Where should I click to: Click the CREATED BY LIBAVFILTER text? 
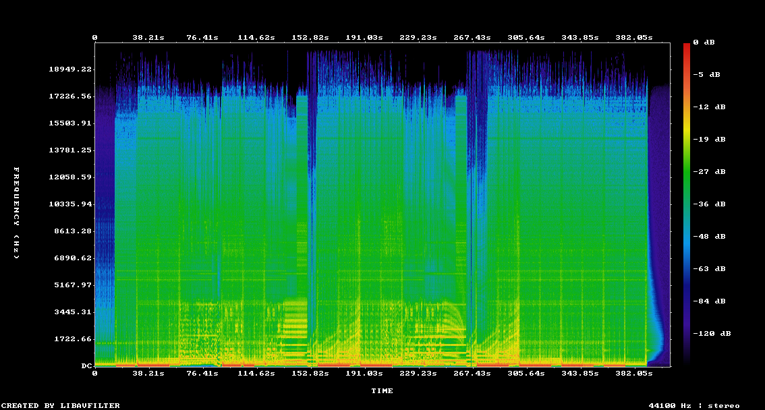point(61,405)
